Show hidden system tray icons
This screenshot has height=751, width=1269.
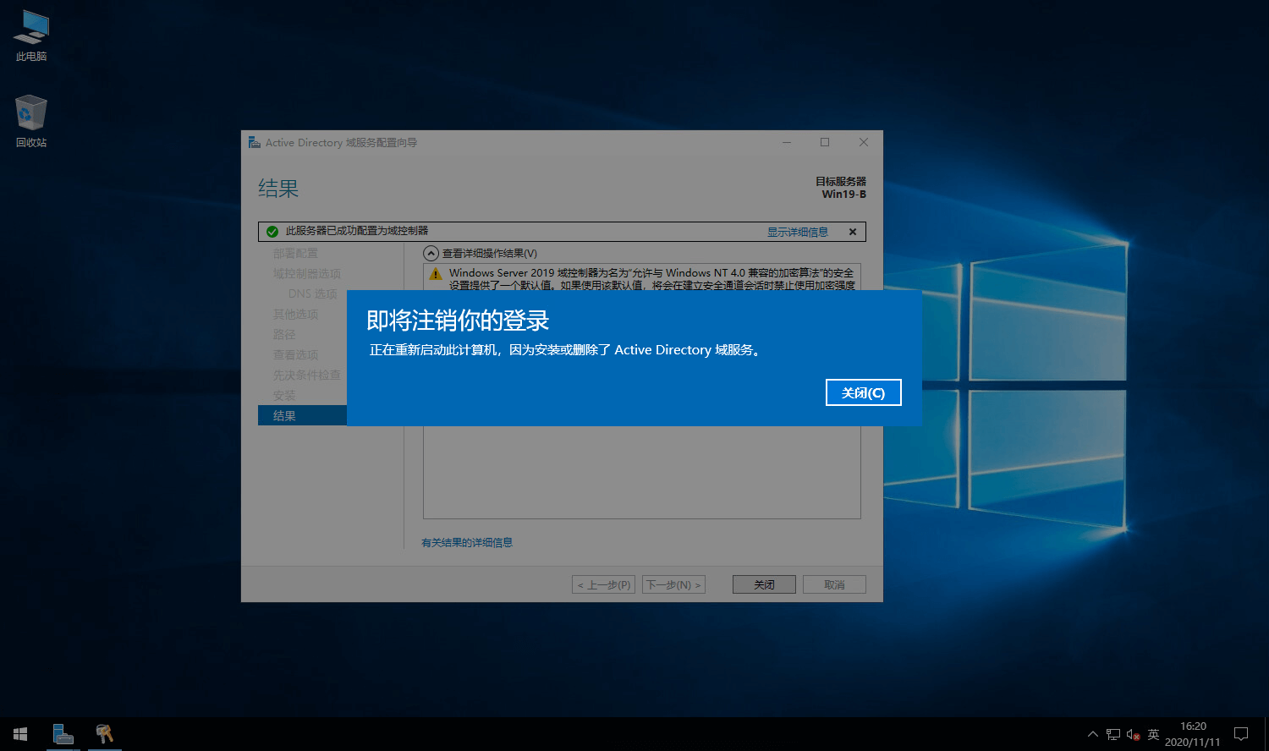tap(1093, 734)
